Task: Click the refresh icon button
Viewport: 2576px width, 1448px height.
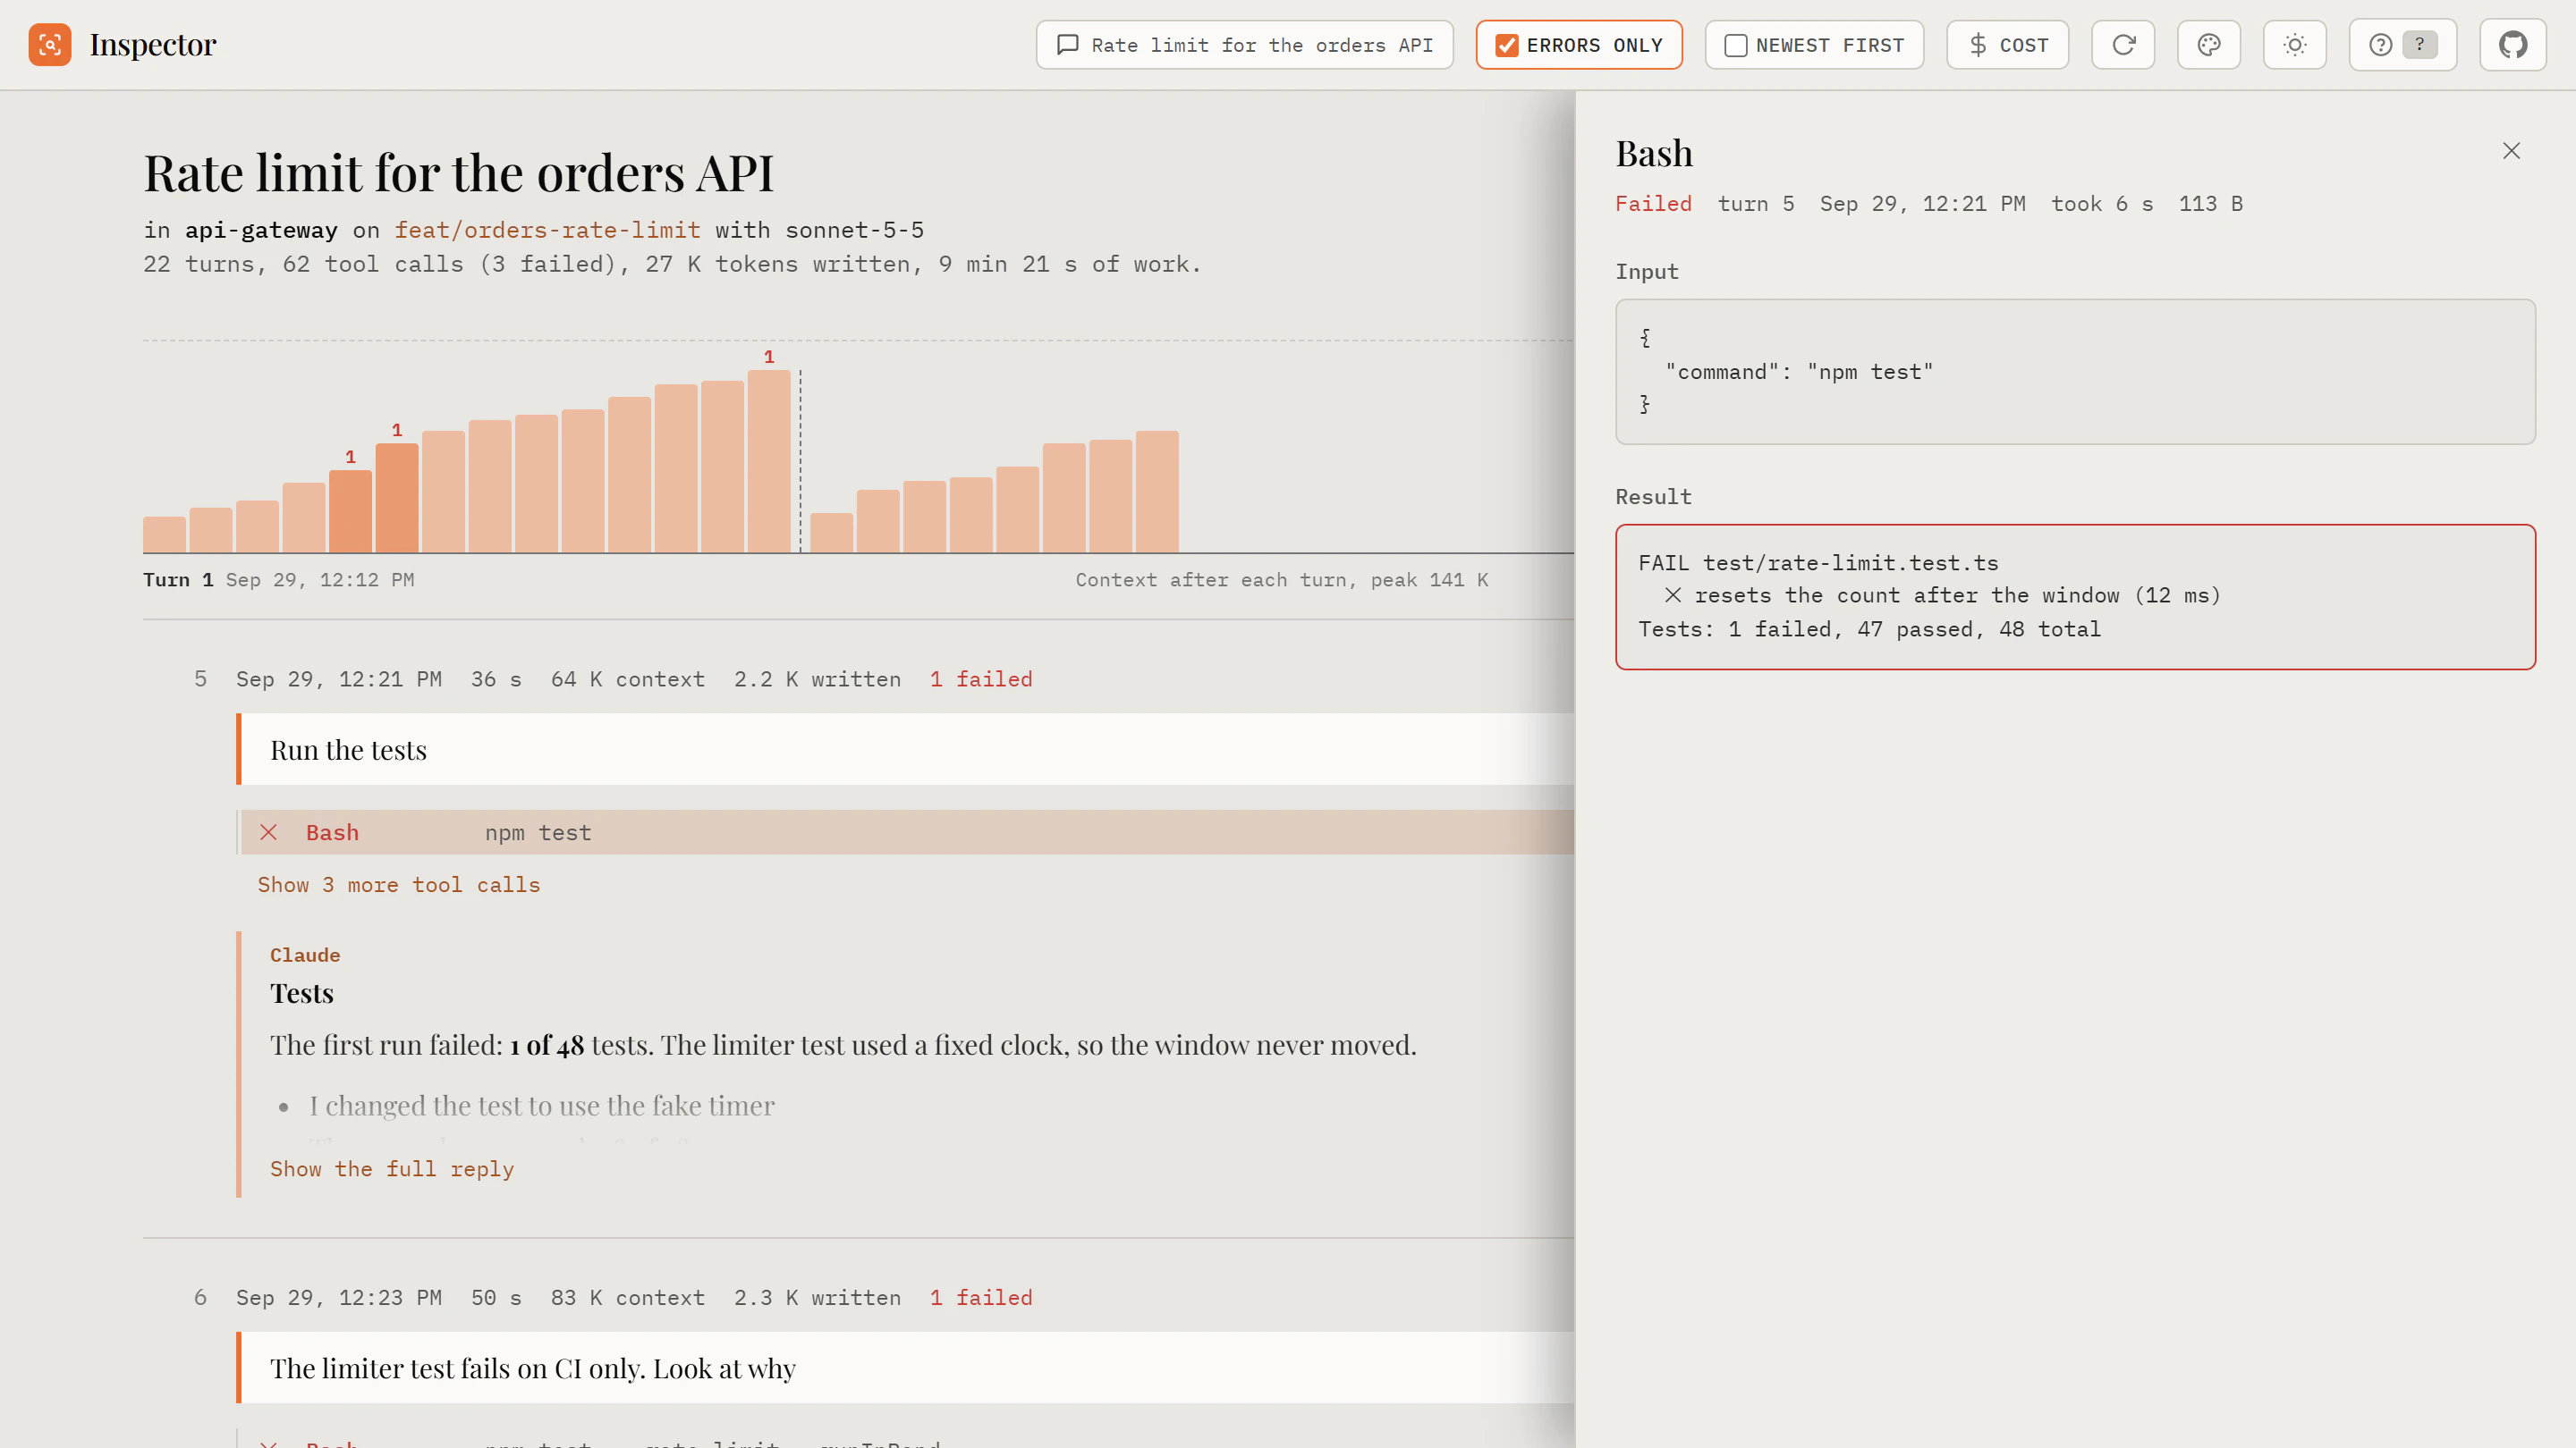Action: tap(2123, 45)
